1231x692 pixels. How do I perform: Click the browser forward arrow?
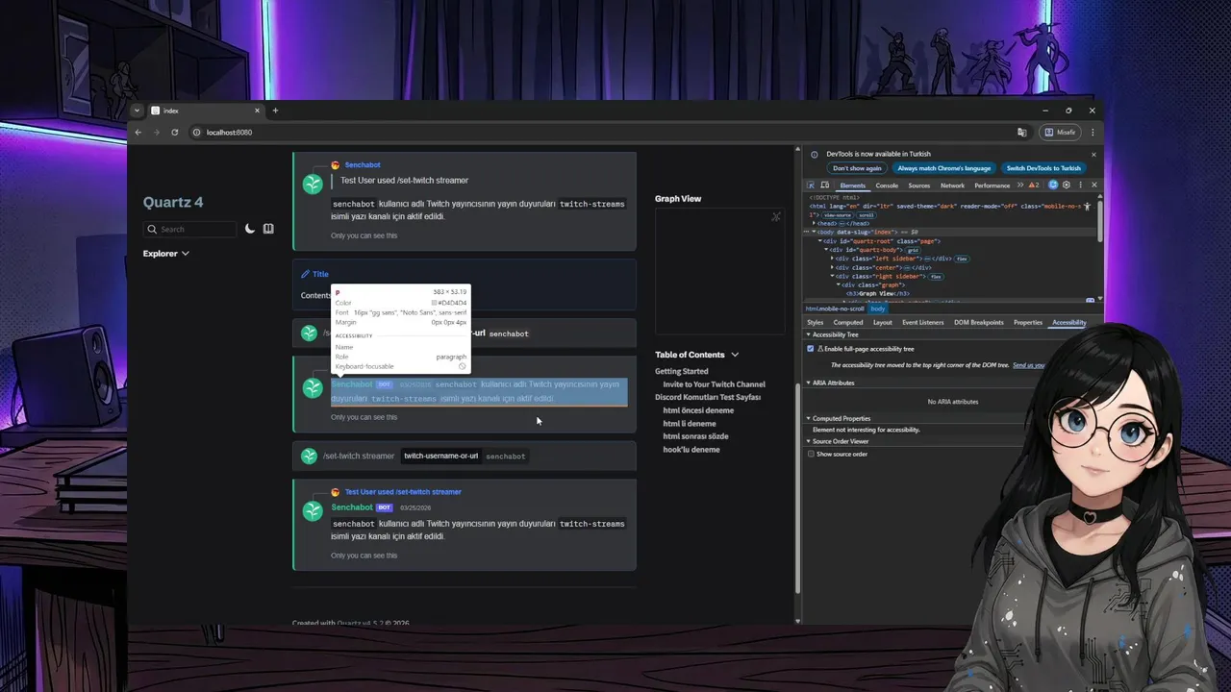[x=156, y=132]
